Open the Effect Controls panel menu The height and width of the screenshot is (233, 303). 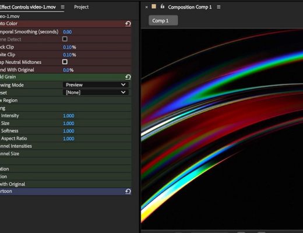[x=62, y=7]
